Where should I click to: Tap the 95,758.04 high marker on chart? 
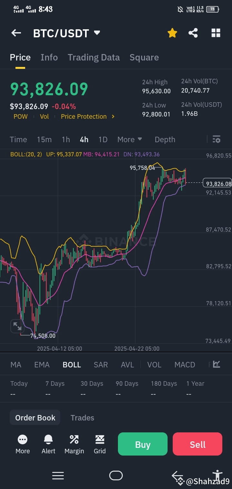pyautogui.click(x=142, y=168)
